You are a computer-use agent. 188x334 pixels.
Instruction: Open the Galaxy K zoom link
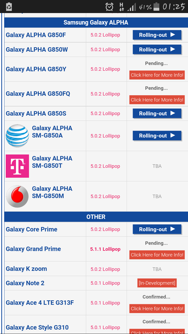pyautogui.click(x=26, y=269)
